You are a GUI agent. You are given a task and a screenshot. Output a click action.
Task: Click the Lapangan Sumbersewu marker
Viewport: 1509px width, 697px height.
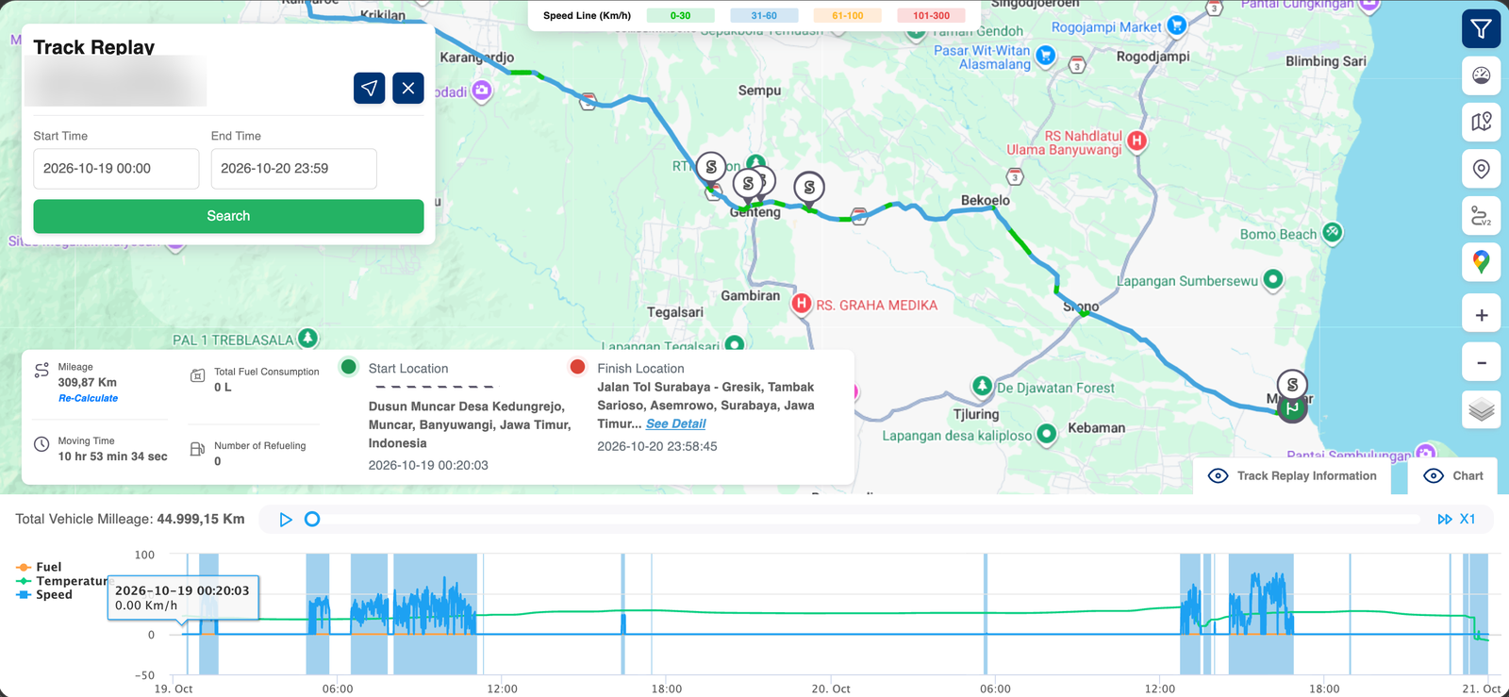coord(1272,279)
